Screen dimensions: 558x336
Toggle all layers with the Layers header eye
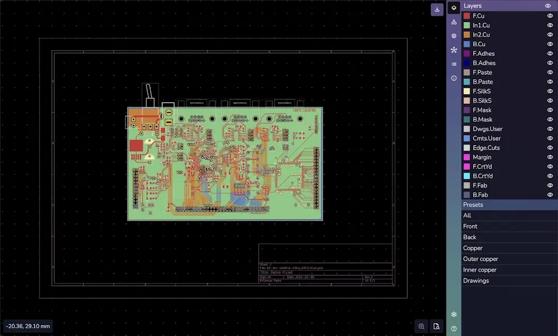tap(548, 6)
